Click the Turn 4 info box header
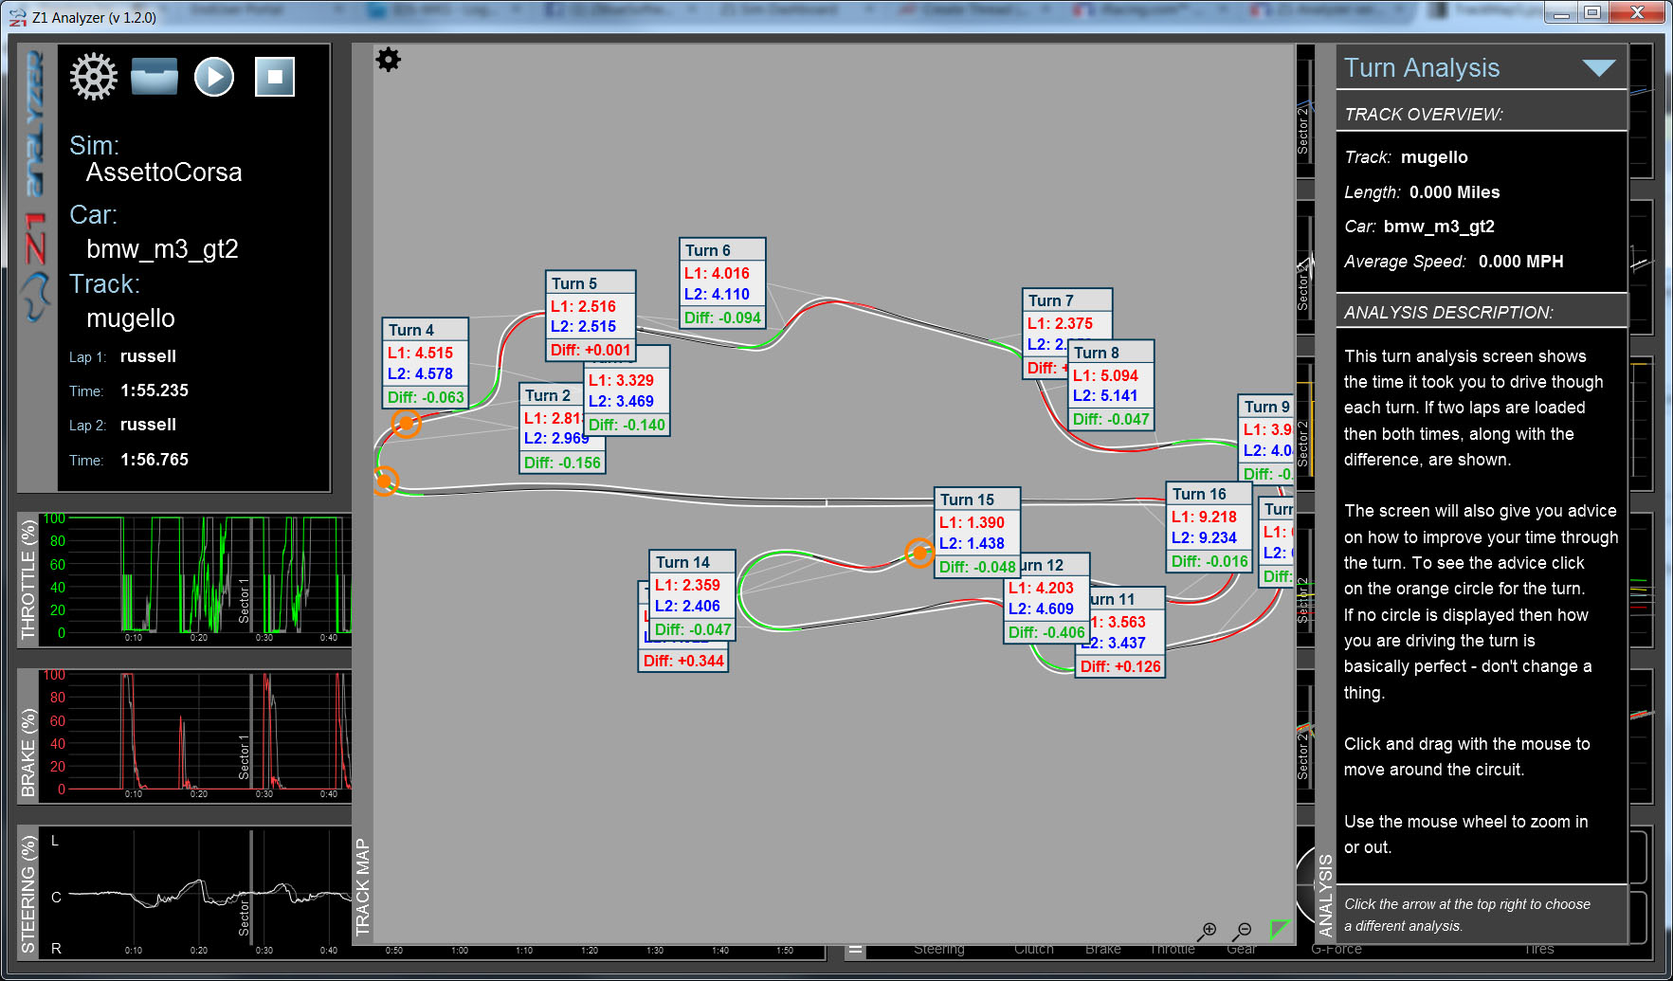Image resolution: width=1673 pixels, height=981 pixels. [x=426, y=331]
